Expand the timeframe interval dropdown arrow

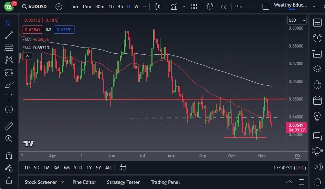[145, 7]
